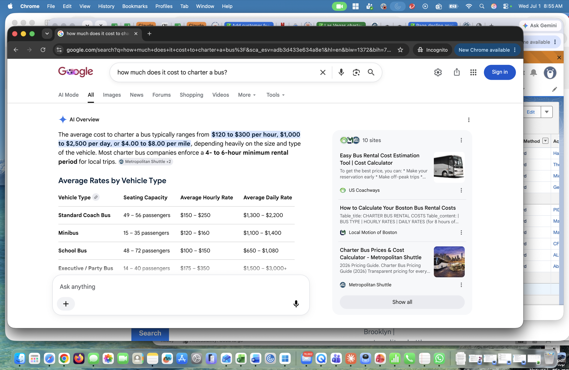The height and width of the screenshot is (370, 569).
Task: Open Google quick settings gear
Action: coord(438,72)
